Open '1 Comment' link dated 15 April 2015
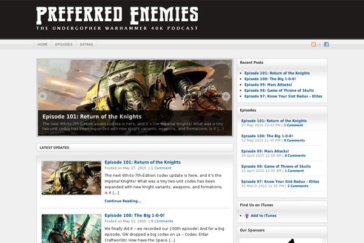Image resolution: width=364 pixels, height=243 pixels. point(294,171)
